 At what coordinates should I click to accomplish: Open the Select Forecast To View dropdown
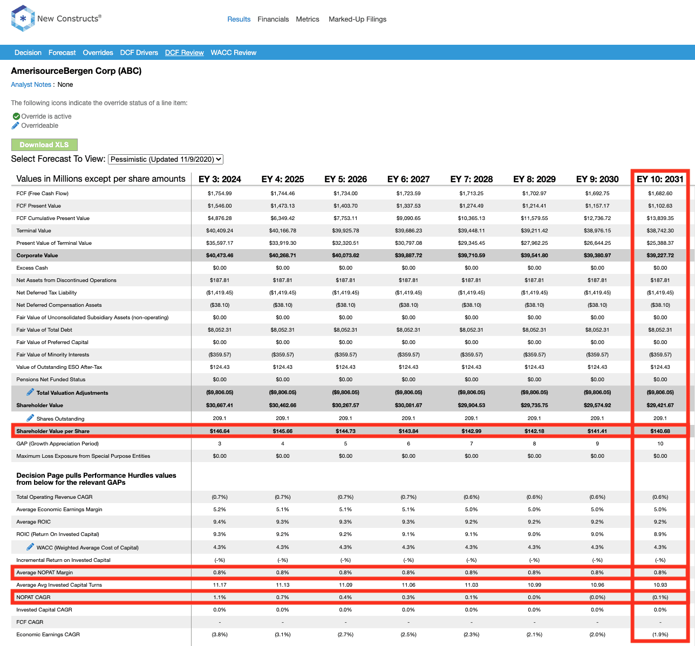pos(166,159)
